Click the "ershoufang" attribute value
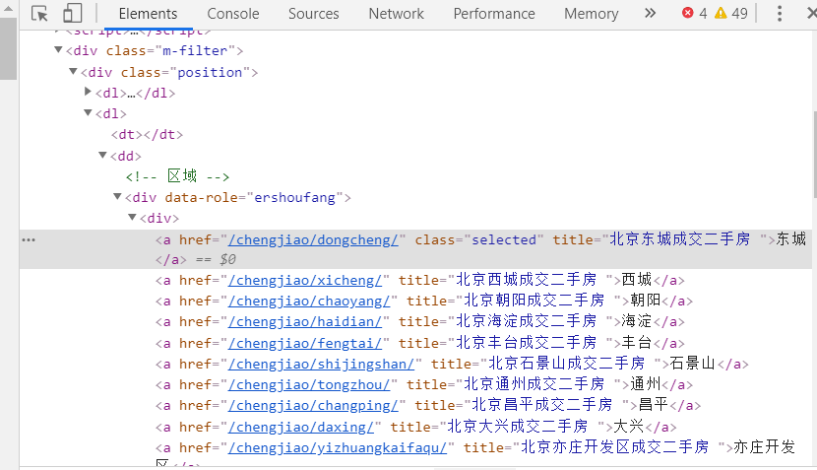This screenshot has width=817, height=470. tap(294, 198)
